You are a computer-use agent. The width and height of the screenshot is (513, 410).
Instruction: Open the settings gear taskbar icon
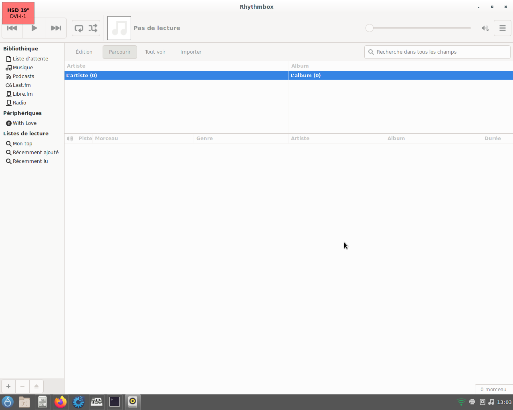pos(79,402)
